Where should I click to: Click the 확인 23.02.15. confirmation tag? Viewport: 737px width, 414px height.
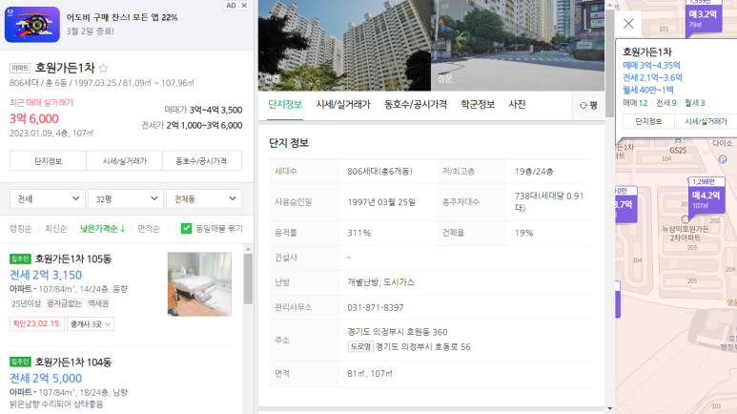pos(36,323)
